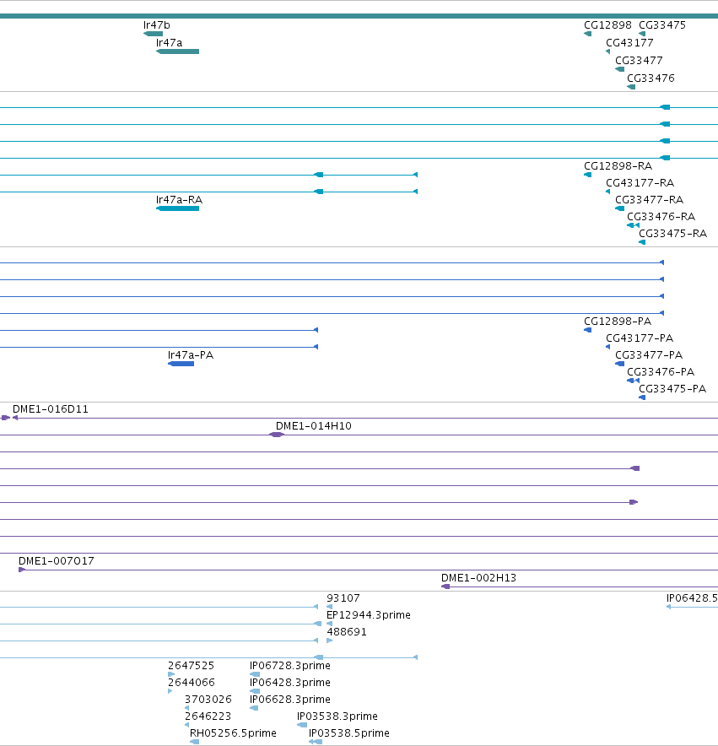Select the Ir47a gene glyph bar
718x746 pixels.
click(177, 51)
